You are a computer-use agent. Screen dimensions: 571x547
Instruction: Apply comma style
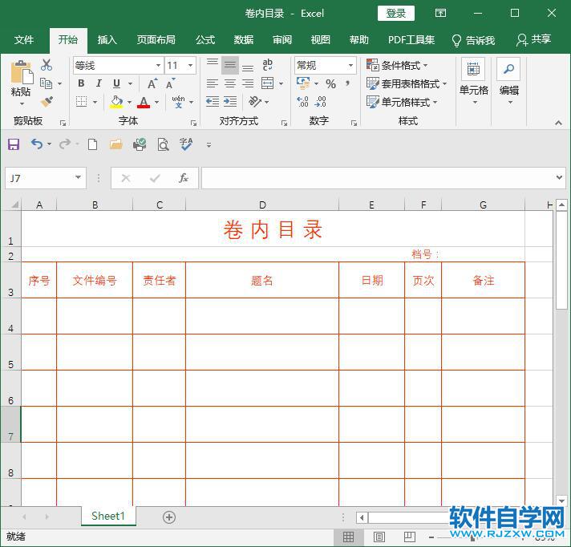[348, 83]
